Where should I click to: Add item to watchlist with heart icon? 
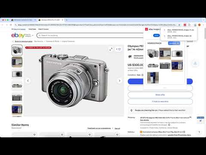(118, 49)
